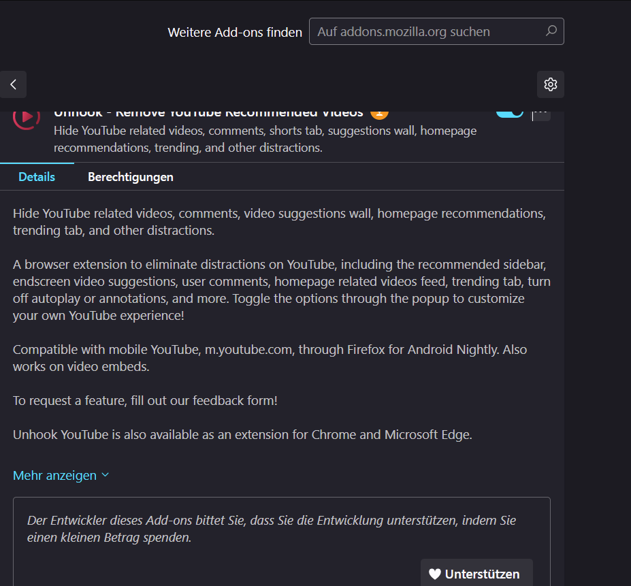Click the feedback form request paragraph
631x586 pixels.
coord(145,400)
